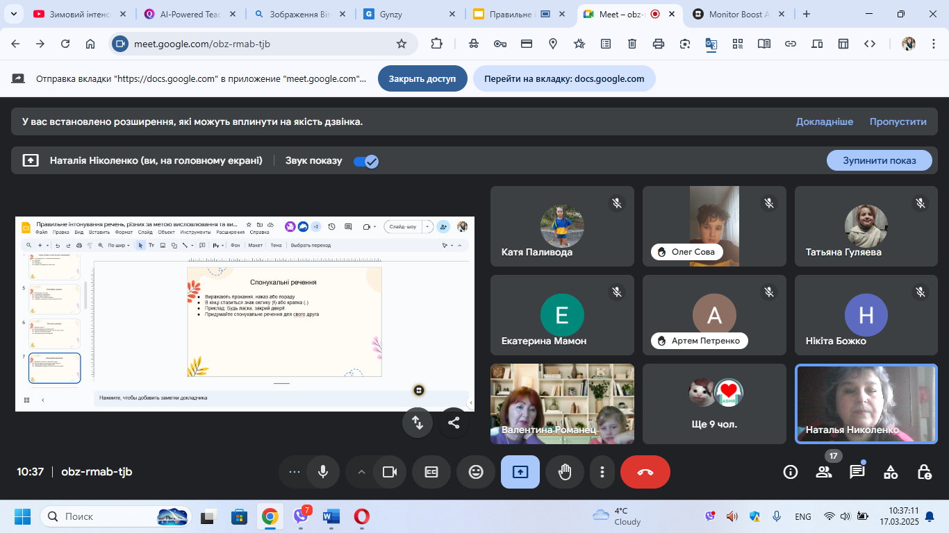
Task: Click the location pin icon in toolbar
Action: (x=553, y=44)
